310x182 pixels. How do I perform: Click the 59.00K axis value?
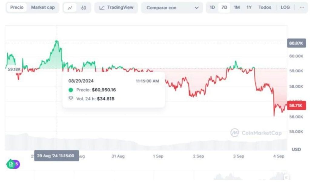pyautogui.click(x=296, y=71)
